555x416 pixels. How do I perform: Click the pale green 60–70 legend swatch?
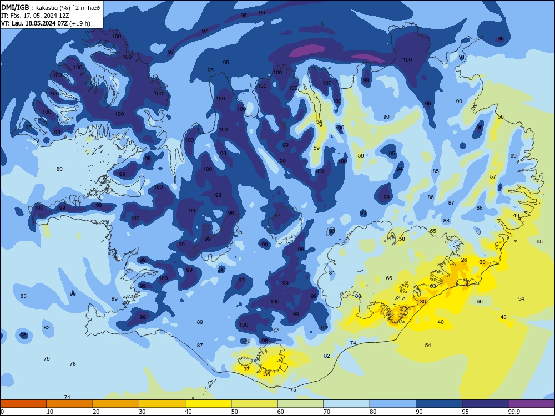coord(300,404)
